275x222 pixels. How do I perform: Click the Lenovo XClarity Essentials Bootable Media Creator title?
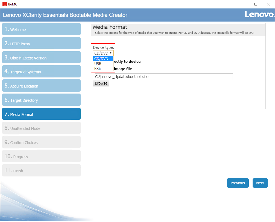(65, 15)
